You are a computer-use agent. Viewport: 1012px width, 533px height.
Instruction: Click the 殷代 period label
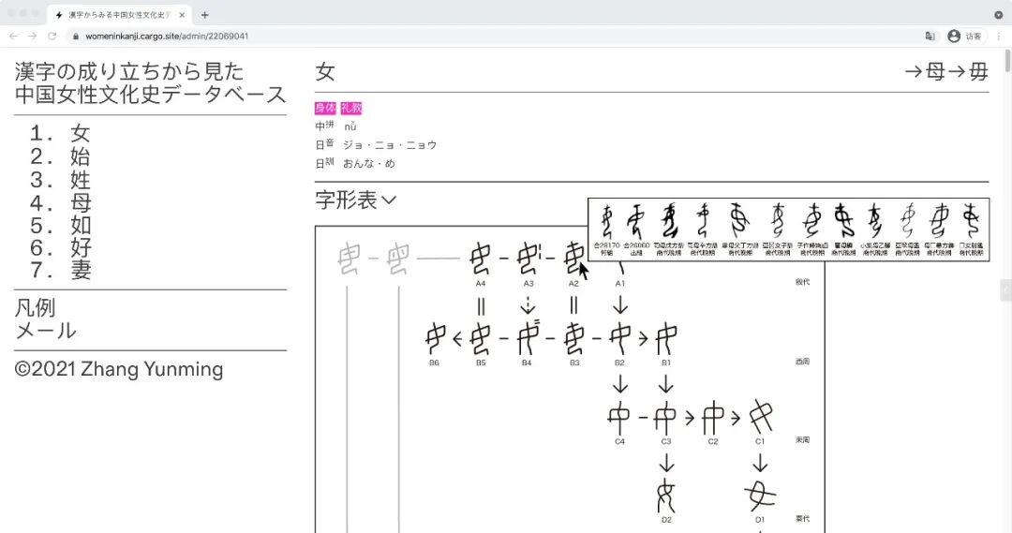802,282
